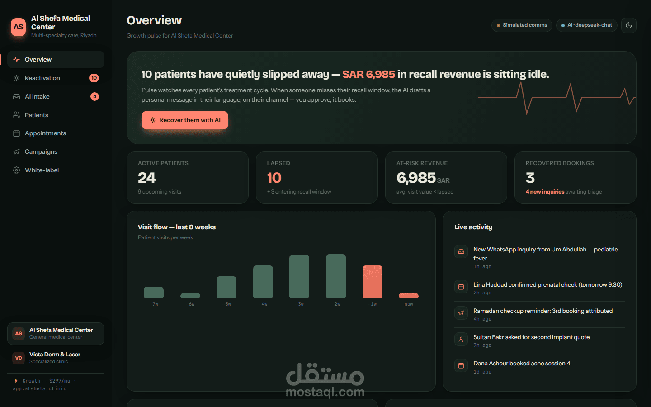Click the 'Live activity' heading
Screen dimensions: 651x407
pos(473,227)
